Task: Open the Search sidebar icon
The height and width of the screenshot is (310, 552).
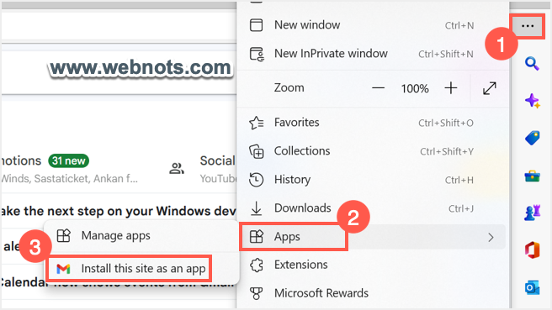Action: tap(532, 64)
